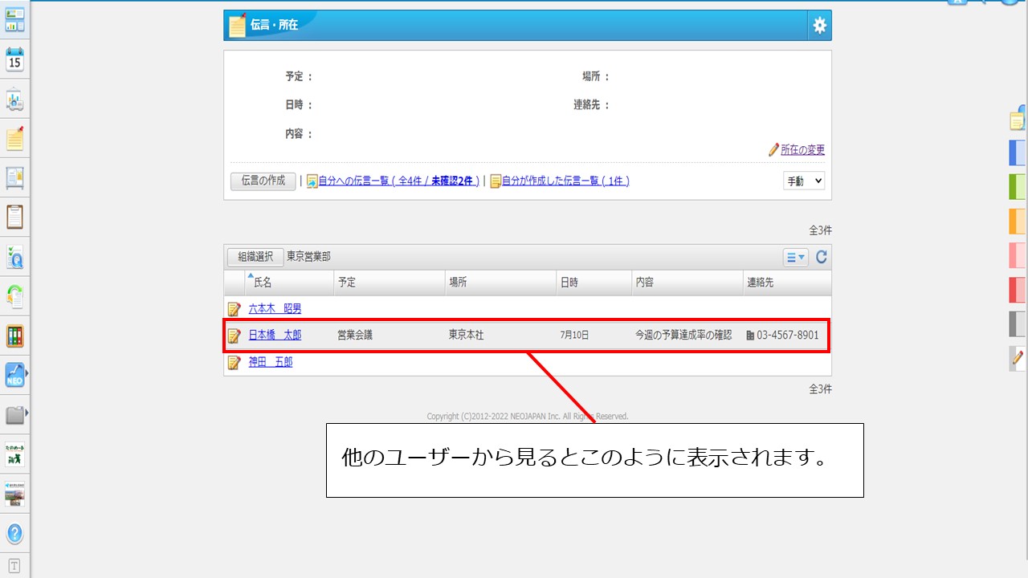
Task: Open 日本橋 太郎 user link
Action: click(275, 336)
